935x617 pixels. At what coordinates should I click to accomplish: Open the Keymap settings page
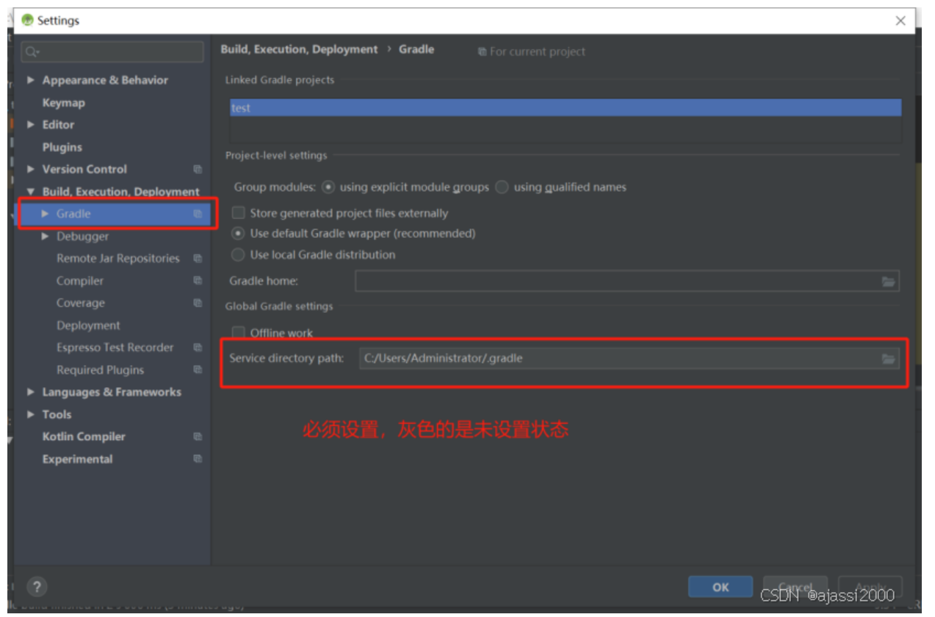[63, 103]
